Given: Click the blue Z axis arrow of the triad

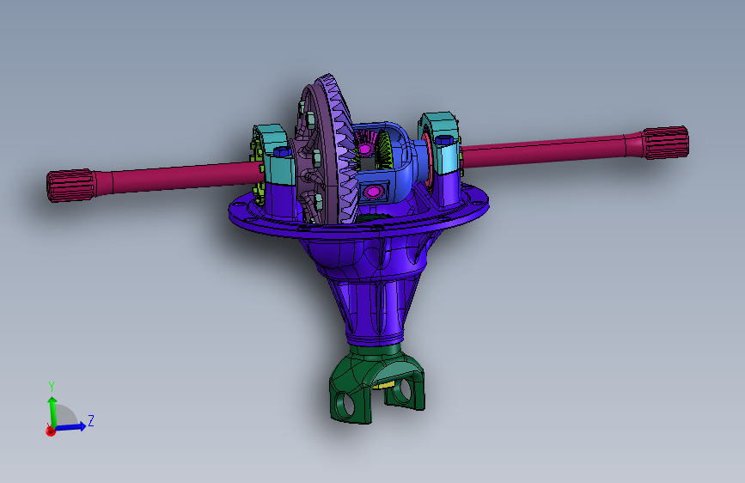Looking at the screenshot, I should pyautogui.click(x=71, y=426).
